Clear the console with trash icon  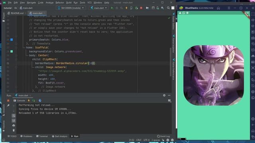coord(14,130)
